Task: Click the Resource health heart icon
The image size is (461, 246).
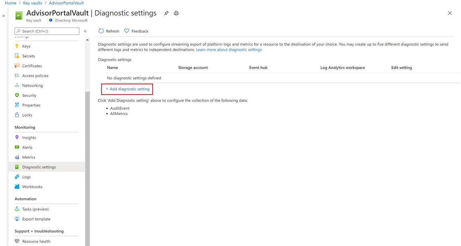Action: coord(17,241)
